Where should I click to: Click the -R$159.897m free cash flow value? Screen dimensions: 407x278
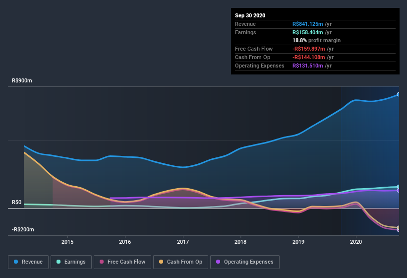[312, 49]
